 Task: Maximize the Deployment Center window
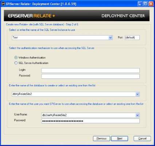point(146,4)
